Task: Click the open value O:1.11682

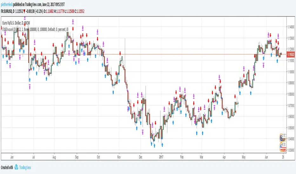Action: click(x=49, y=11)
